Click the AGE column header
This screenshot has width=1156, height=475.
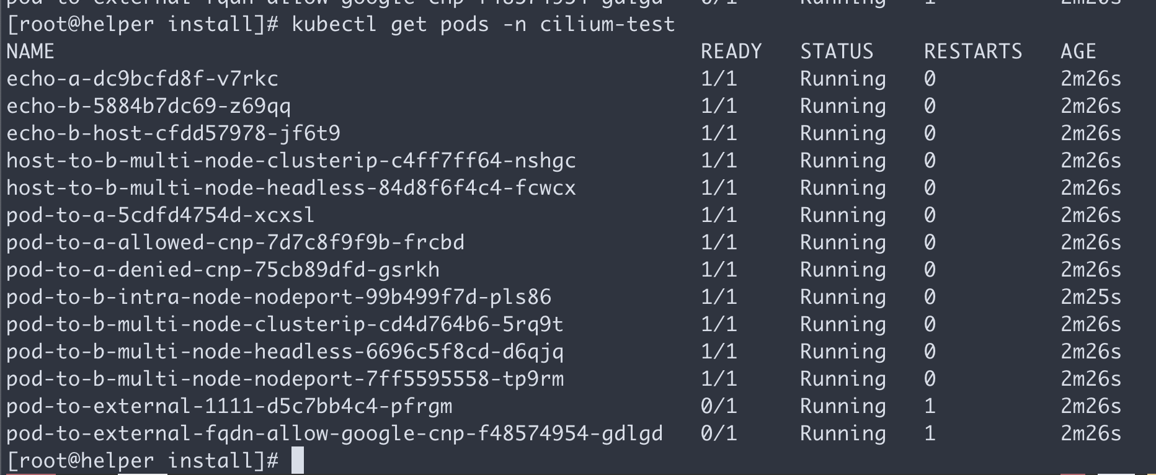(1078, 52)
